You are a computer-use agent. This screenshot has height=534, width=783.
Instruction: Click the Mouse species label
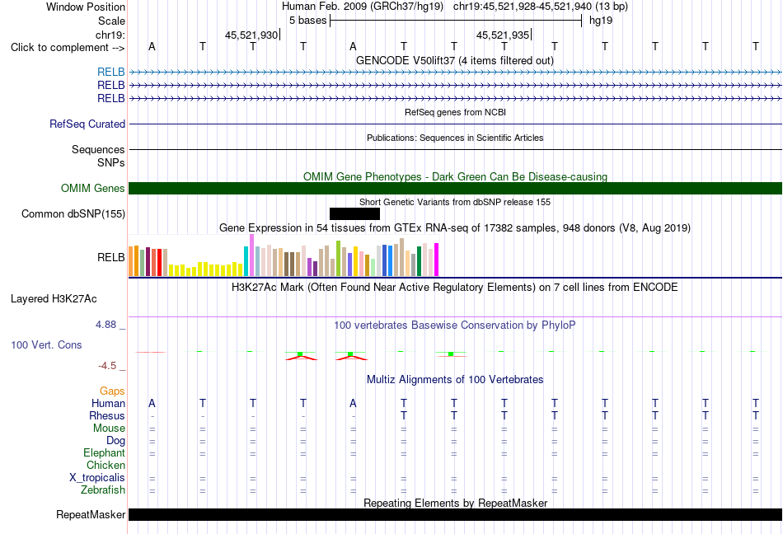pos(109,429)
